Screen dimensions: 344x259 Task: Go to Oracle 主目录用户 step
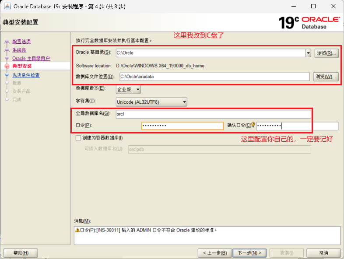pos(31,58)
